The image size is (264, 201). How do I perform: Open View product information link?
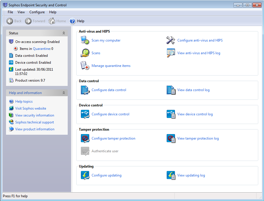[35, 129]
